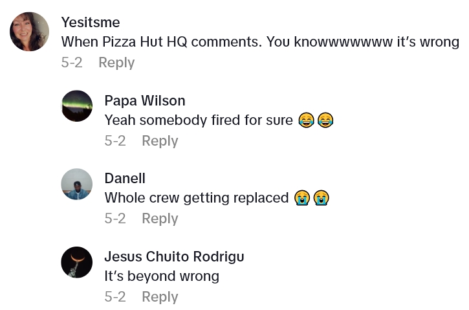Open Yesitsme's profile picture

tap(30, 31)
